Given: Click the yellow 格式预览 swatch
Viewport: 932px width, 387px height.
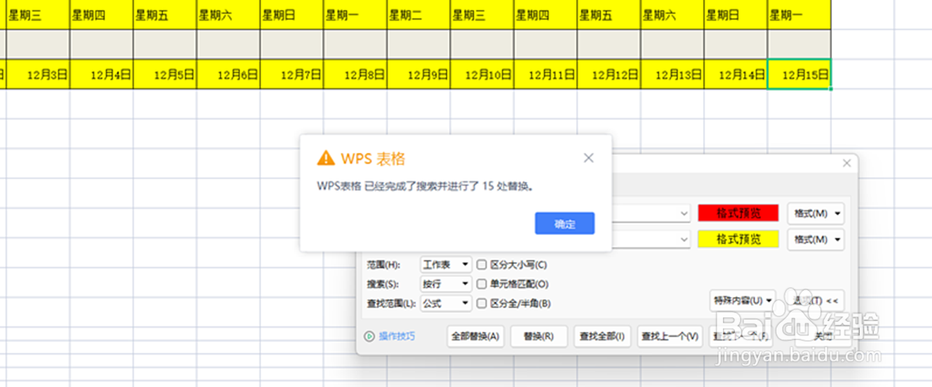Looking at the screenshot, I should (x=738, y=239).
